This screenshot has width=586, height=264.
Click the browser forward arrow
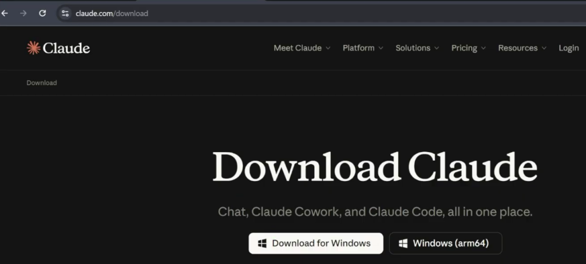(x=23, y=14)
